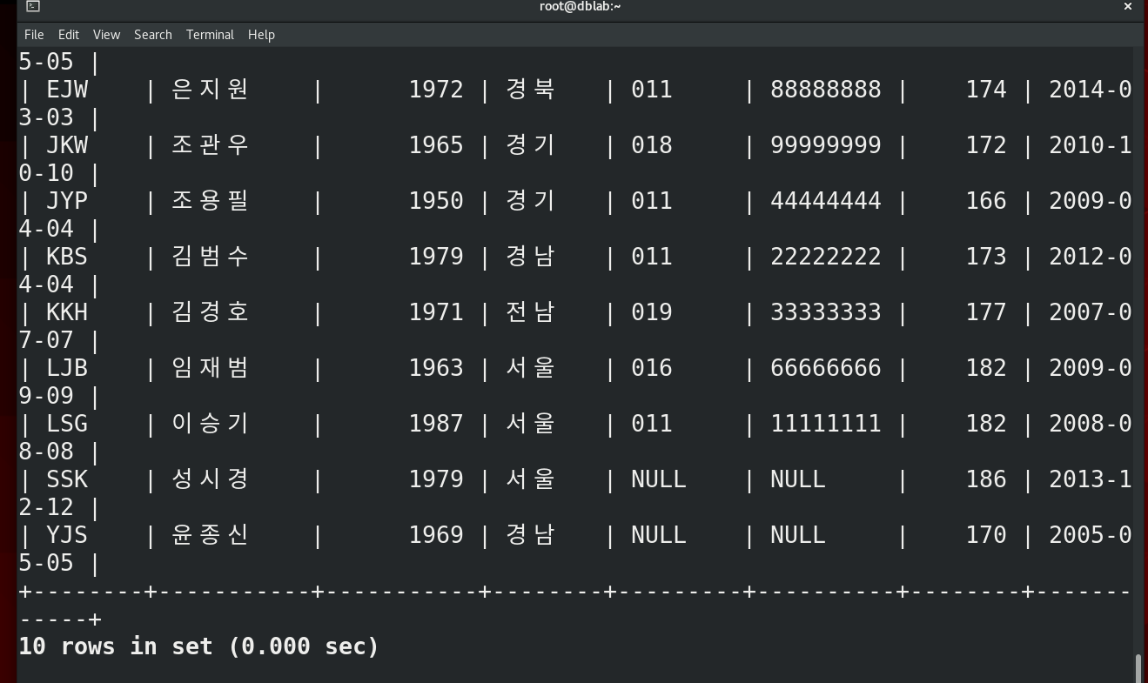Image resolution: width=1148 pixels, height=683 pixels.
Task: Click height value 186
Action: (x=986, y=479)
